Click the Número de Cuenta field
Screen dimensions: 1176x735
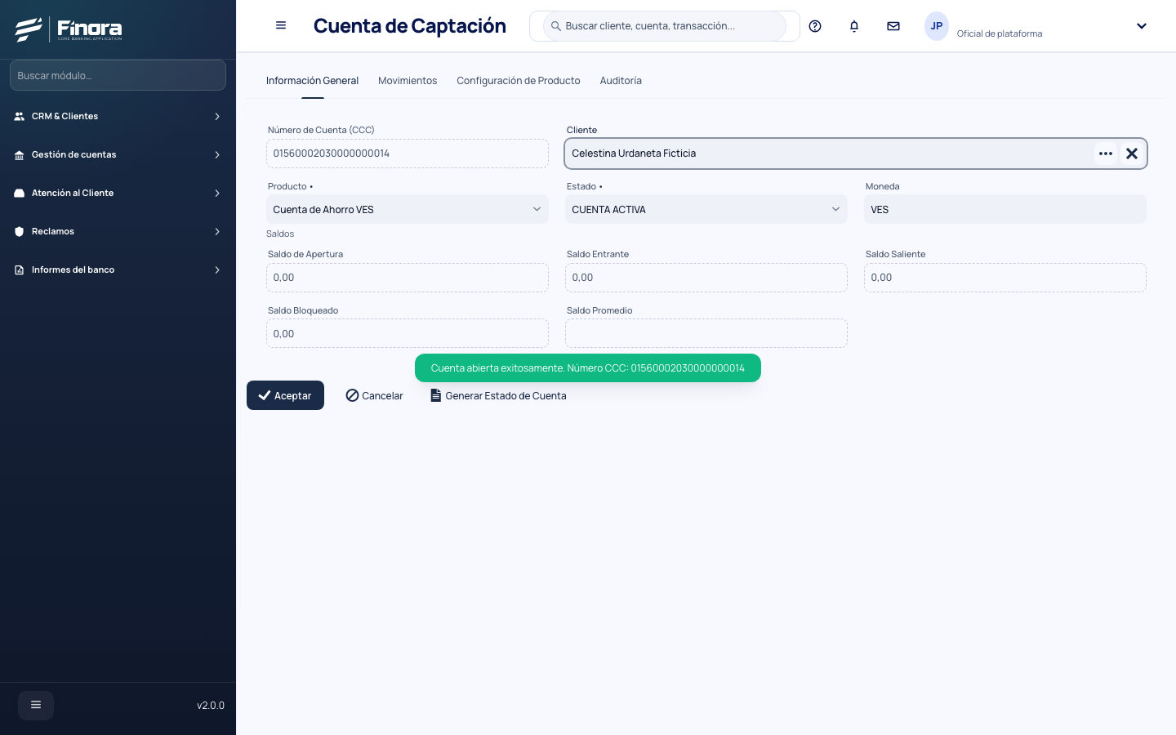(x=408, y=154)
